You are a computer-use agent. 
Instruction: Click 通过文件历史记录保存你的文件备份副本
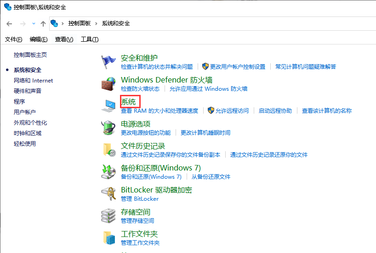click(x=171, y=155)
